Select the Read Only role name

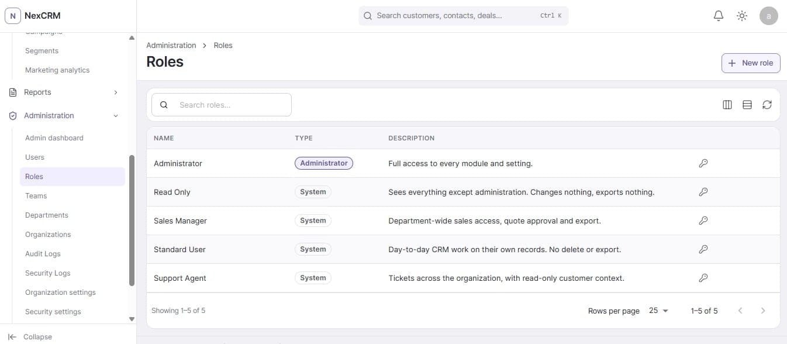pos(172,192)
